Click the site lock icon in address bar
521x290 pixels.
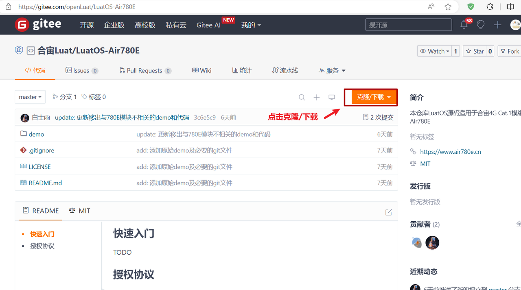tap(8, 7)
